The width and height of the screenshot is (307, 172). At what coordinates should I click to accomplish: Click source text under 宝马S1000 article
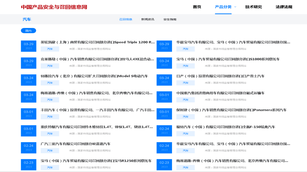[226, 66]
